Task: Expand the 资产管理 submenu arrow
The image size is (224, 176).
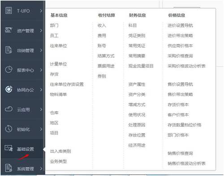Action: 41,30
